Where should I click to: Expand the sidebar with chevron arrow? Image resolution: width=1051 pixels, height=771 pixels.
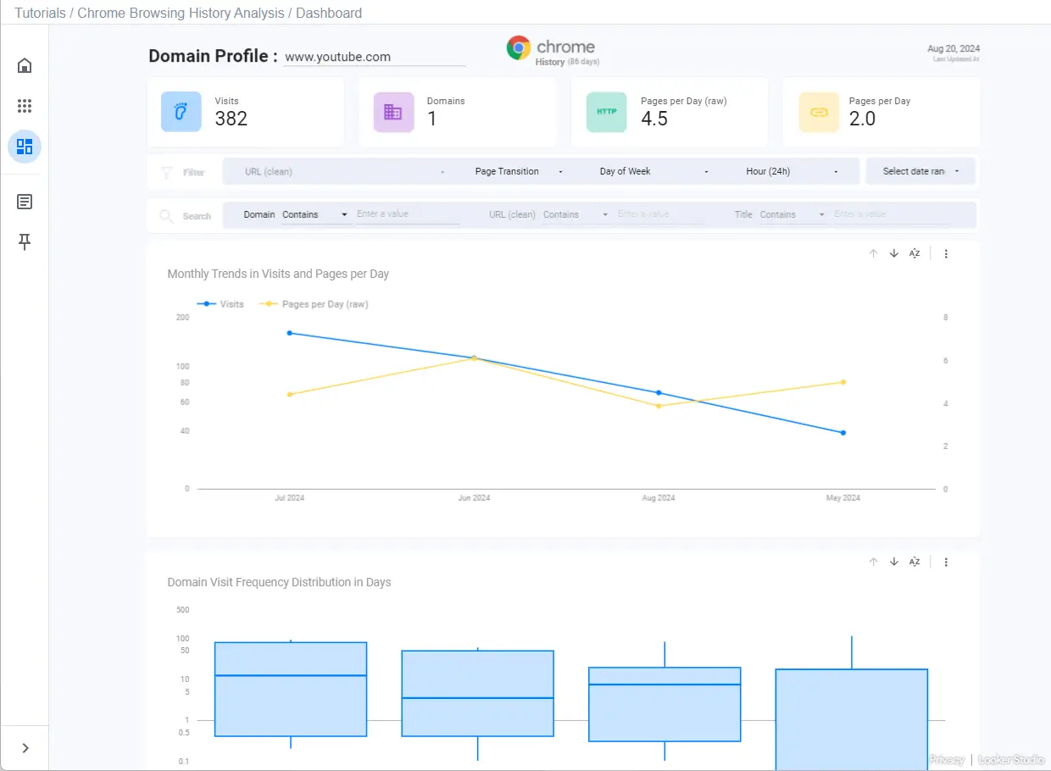25,748
